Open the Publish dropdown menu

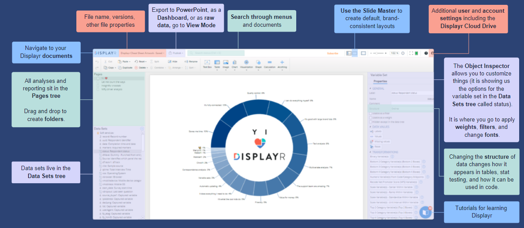(176, 53)
